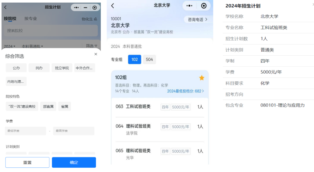Enable the "双一流"建设高校 filter
The image size is (314, 172).
click(x=22, y=107)
